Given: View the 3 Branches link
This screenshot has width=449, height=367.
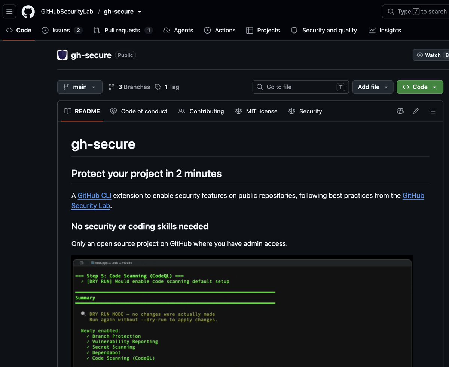Looking at the screenshot, I should tap(129, 87).
